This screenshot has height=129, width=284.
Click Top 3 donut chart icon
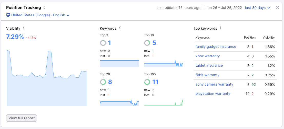[103, 43]
